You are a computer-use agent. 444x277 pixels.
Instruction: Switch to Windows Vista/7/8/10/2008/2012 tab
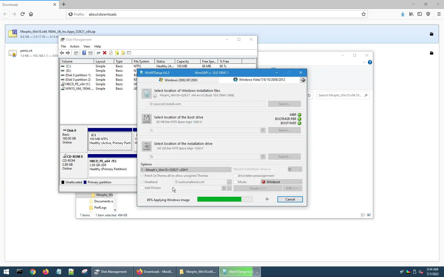click(x=259, y=80)
